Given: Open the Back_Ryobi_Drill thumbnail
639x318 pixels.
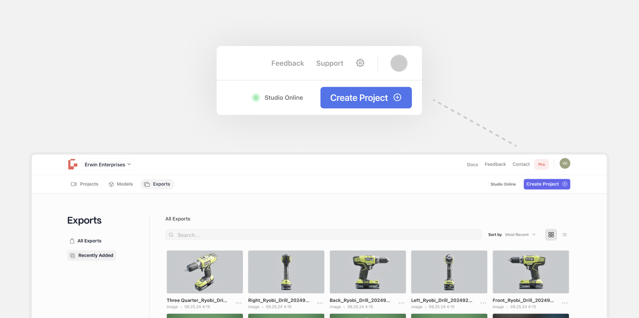Looking at the screenshot, I should click(368, 272).
